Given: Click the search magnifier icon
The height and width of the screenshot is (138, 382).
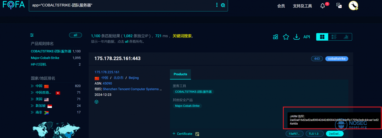Looking at the screenshot, I should (223, 5).
